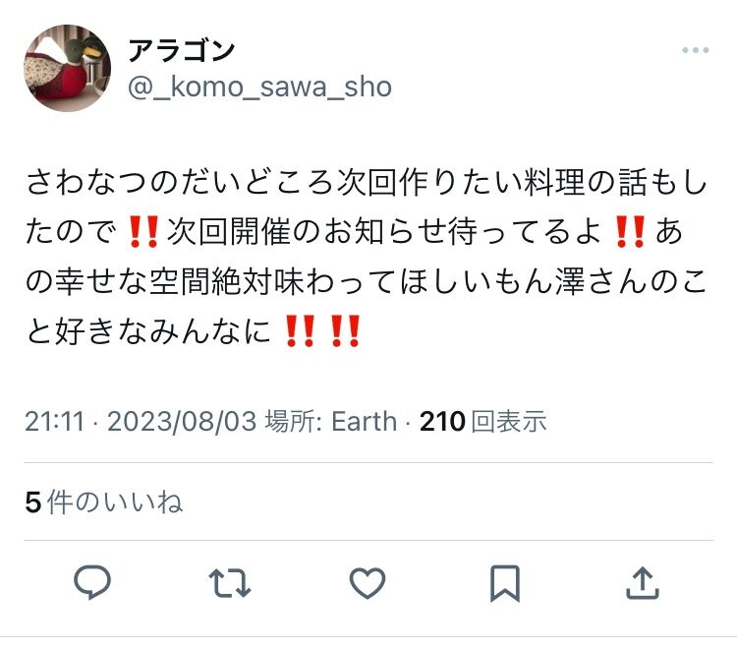Open the reply speech bubble icon
Image resolution: width=737 pixels, height=649 pixels.
point(92,583)
